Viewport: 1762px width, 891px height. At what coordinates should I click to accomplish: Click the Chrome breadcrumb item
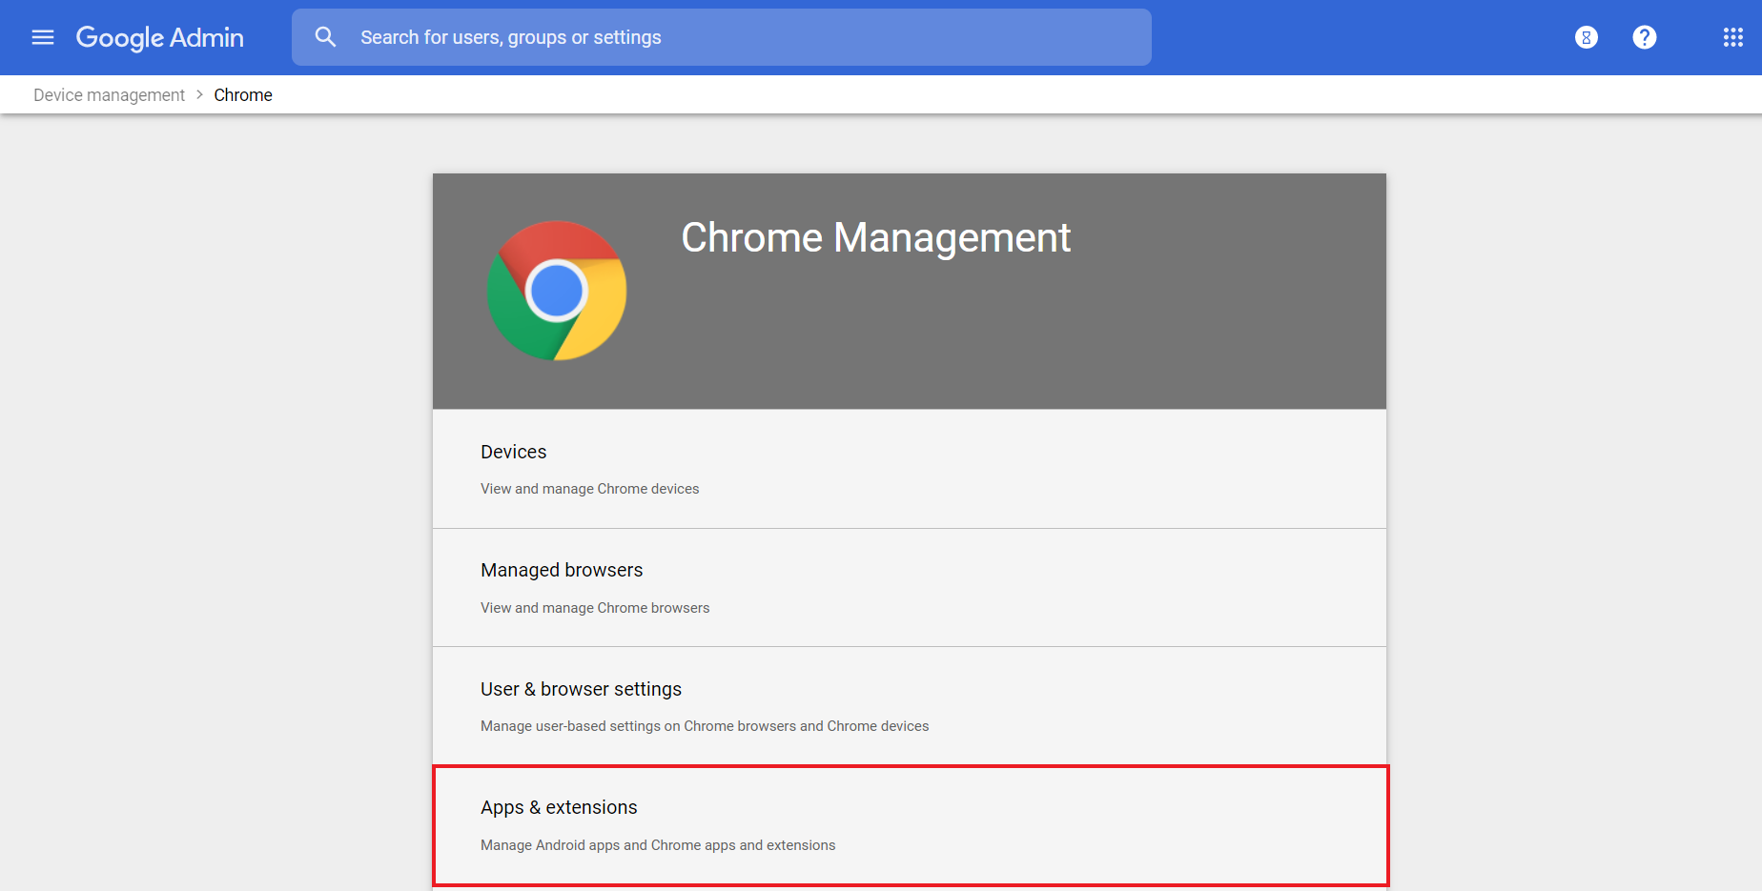pyautogui.click(x=243, y=95)
